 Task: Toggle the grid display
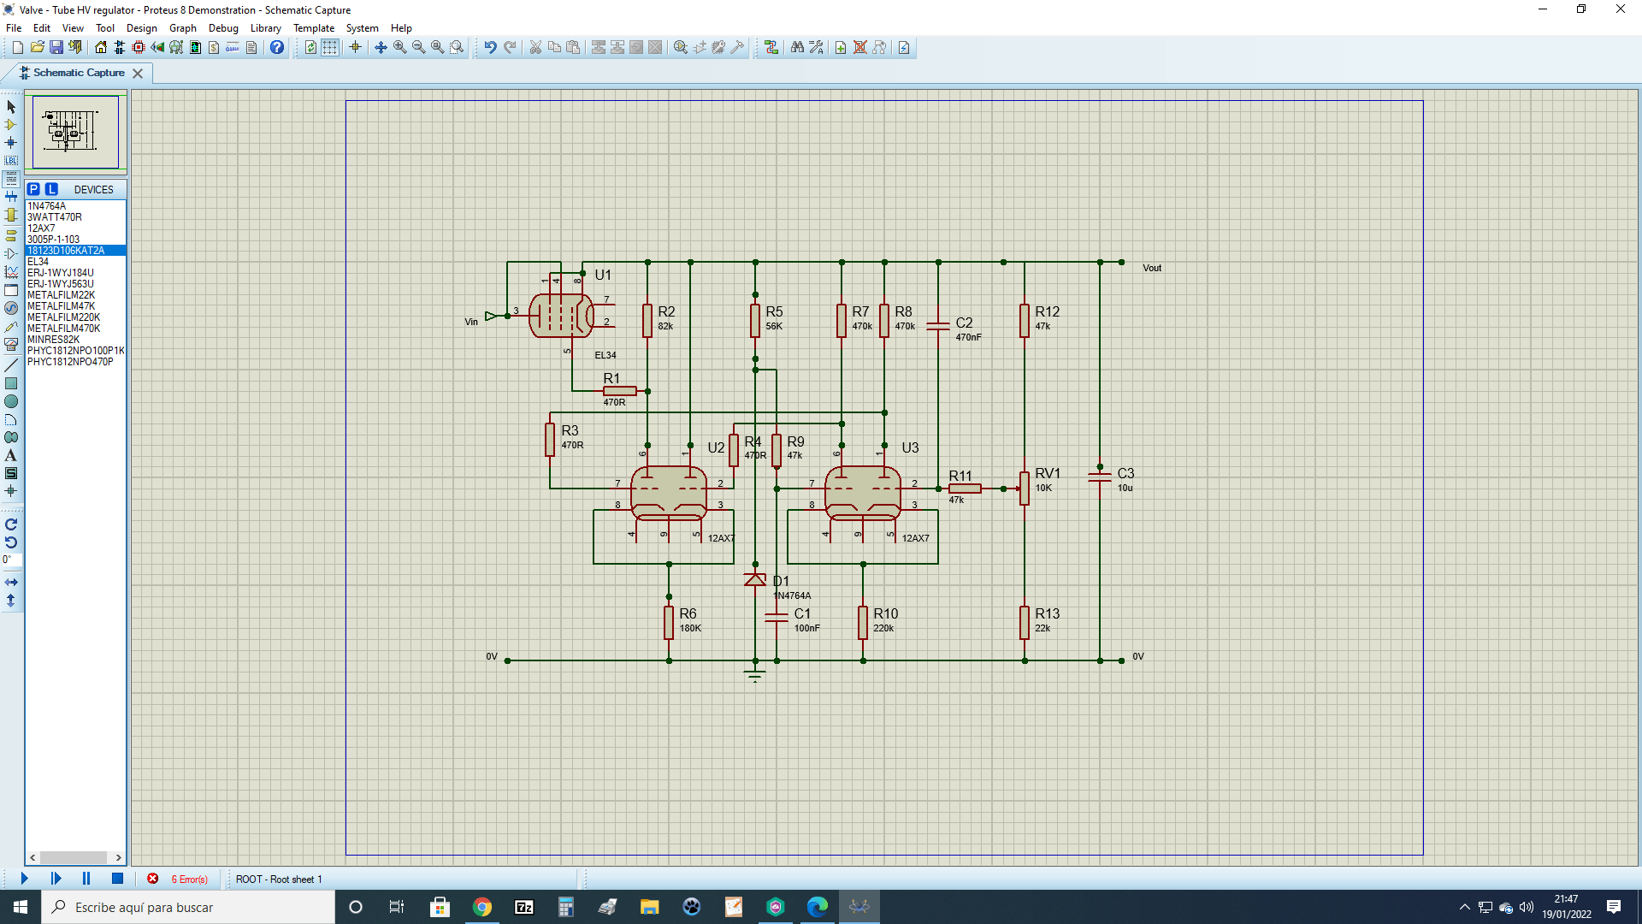tap(330, 47)
